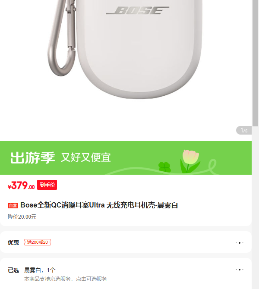This screenshot has width=259, height=289.
Task: Click the four-leaf clover in the banner
Action: (x=164, y=167)
